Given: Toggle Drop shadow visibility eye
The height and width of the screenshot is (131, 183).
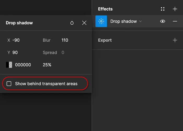Looking at the screenshot, I should [163, 21].
